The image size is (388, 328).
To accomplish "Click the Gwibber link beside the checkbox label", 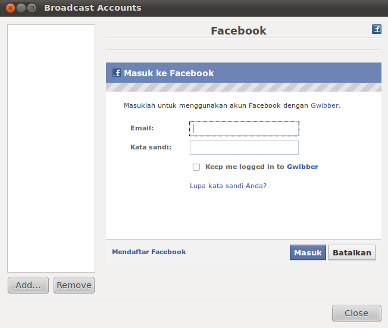I will pyautogui.click(x=302, y=167).
